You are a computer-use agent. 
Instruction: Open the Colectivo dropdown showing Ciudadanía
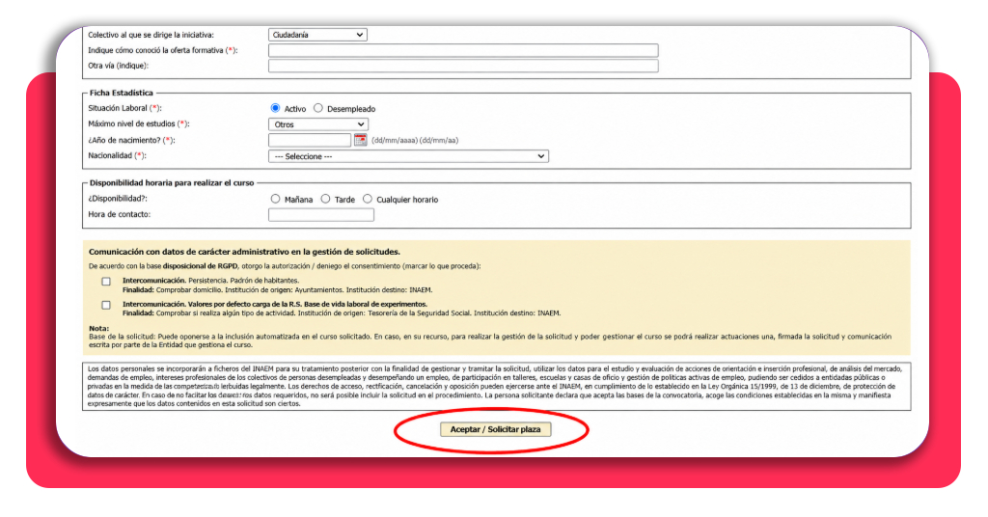click(317, 35)
